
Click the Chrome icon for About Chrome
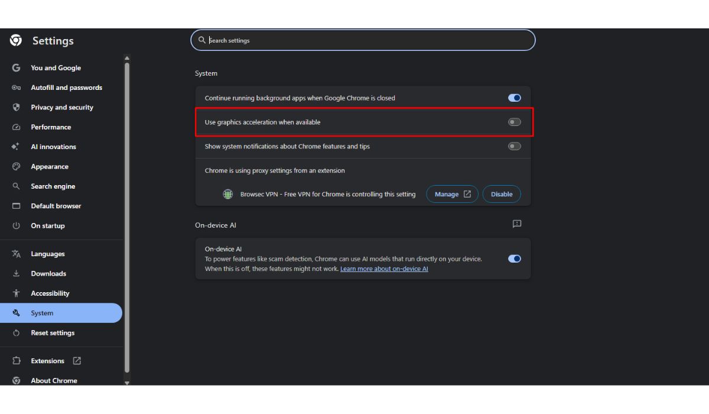tap(16, 380)
